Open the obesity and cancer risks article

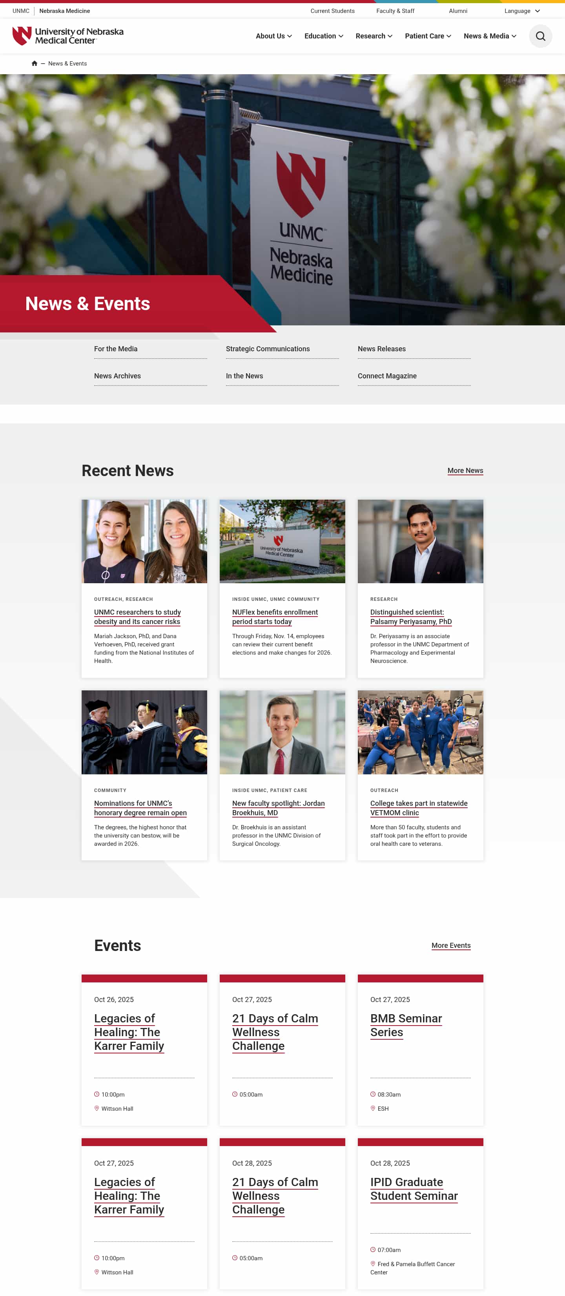tap(137, 617)
